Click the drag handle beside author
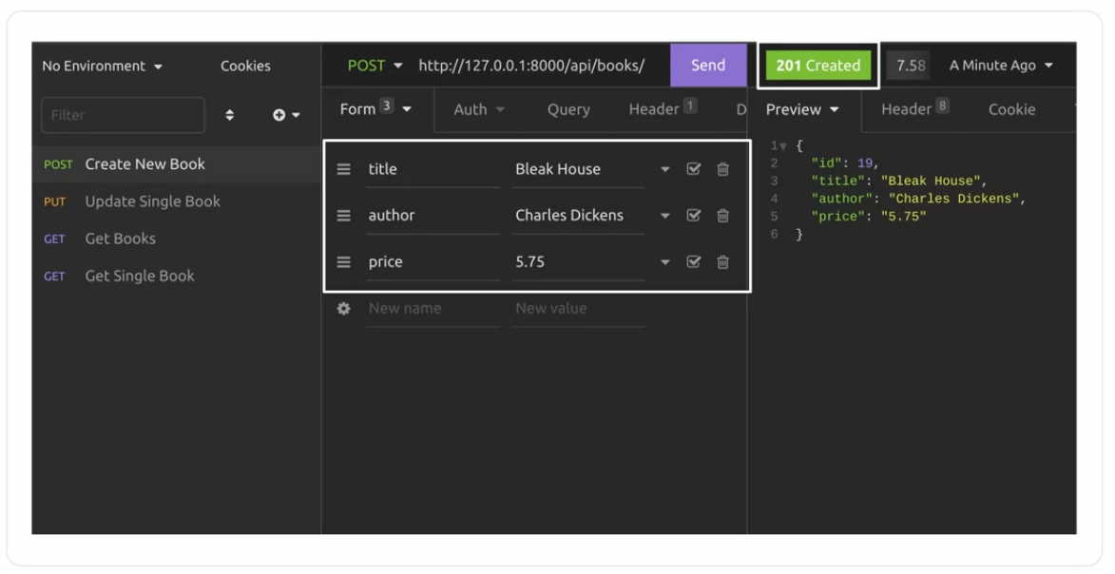The width and height of the screenshot is (1115, 574). coord(344,216)
